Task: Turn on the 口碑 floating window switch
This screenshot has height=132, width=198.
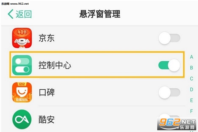Action: pyautogui.click(x=169, y=92)
